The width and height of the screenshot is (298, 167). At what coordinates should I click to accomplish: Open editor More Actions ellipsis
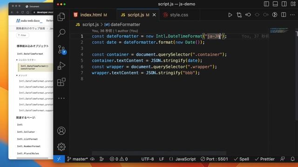tap(292, 15)
